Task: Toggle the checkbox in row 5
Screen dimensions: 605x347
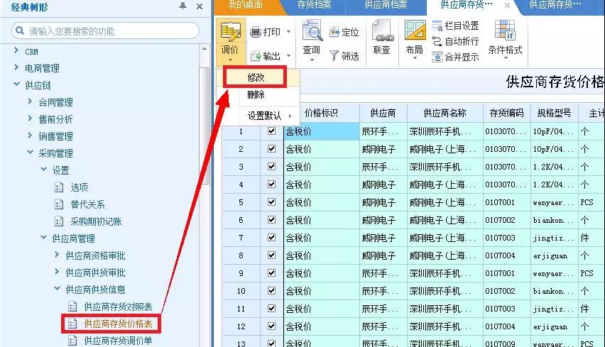Action: (x=271, y=202)
